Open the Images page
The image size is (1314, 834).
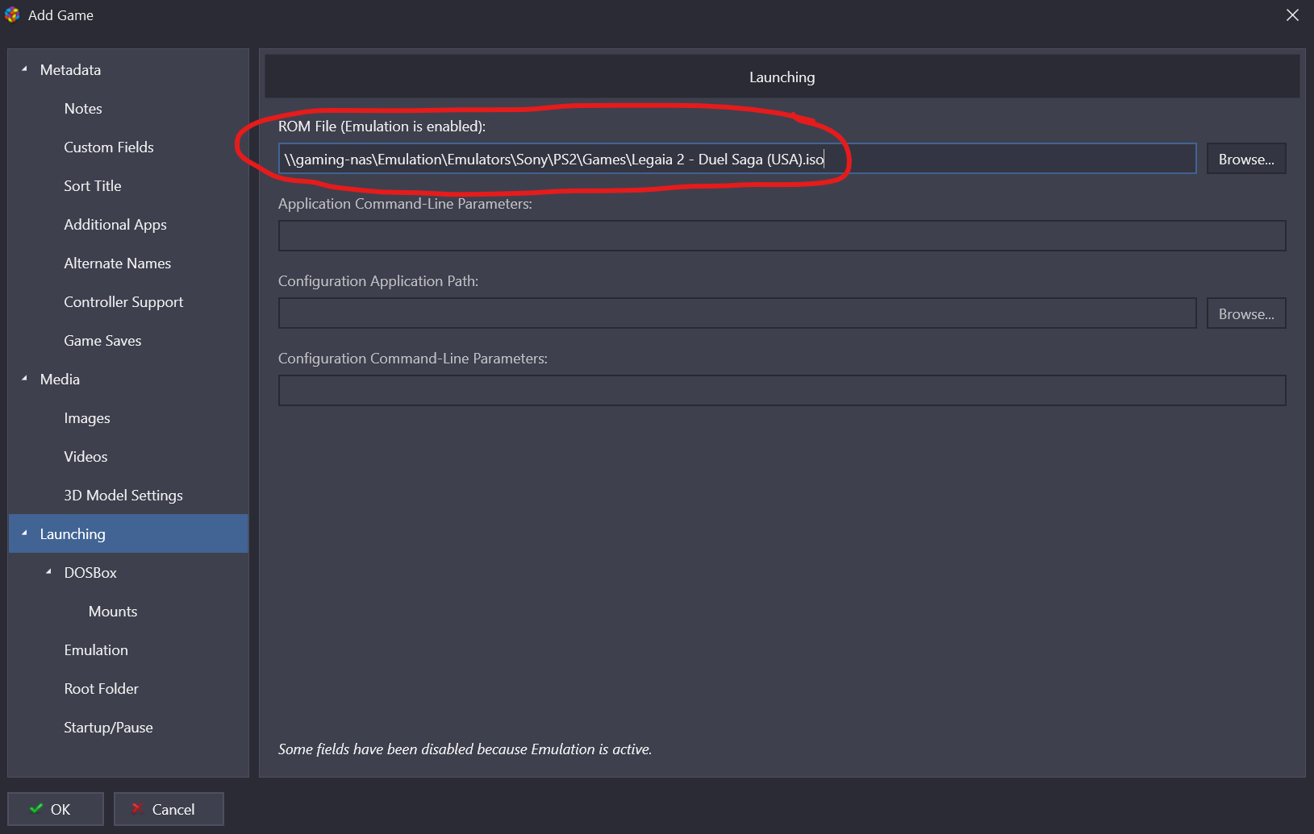[x=87, y=418]
